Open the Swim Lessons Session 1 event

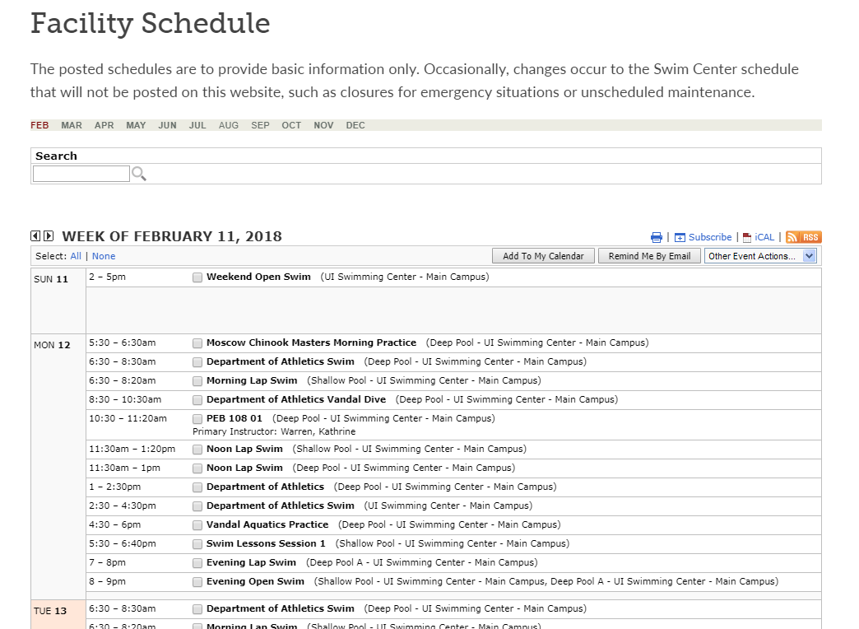(266, 543)
